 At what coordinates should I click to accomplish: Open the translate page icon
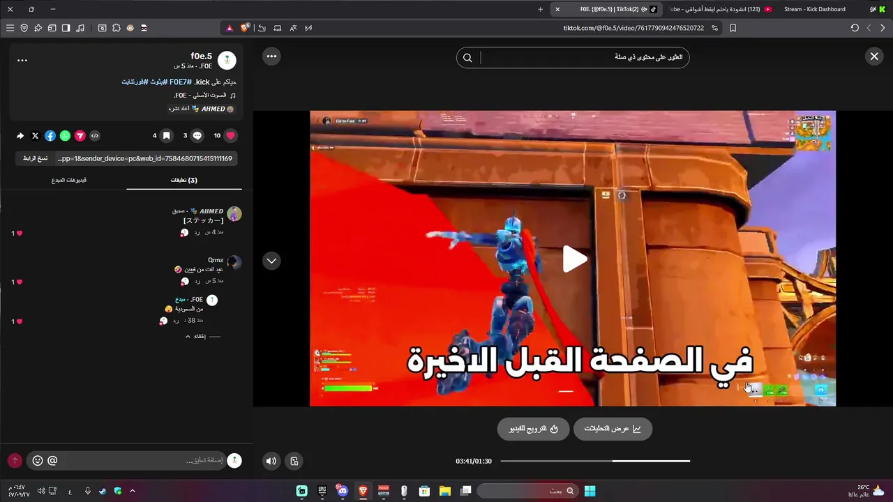(293, 28)
